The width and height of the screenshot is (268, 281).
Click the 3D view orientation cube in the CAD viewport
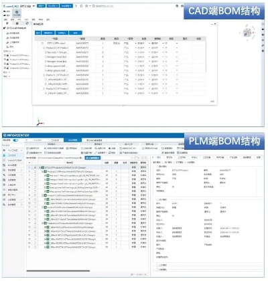click(247, 33)
